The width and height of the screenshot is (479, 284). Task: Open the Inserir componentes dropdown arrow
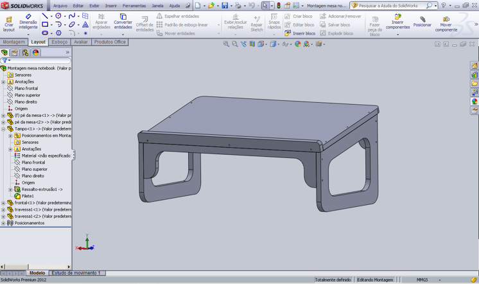click(397, 35)
